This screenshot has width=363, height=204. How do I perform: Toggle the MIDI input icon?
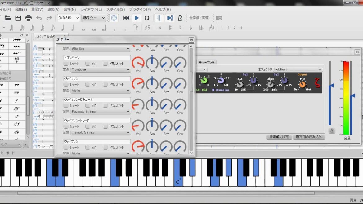coord(114,18)
